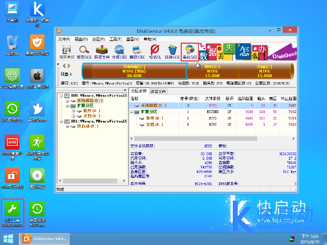The height and width of the screenshot is (245, 327).
Task: Click the 文件系统 column header
Action: 212,99
